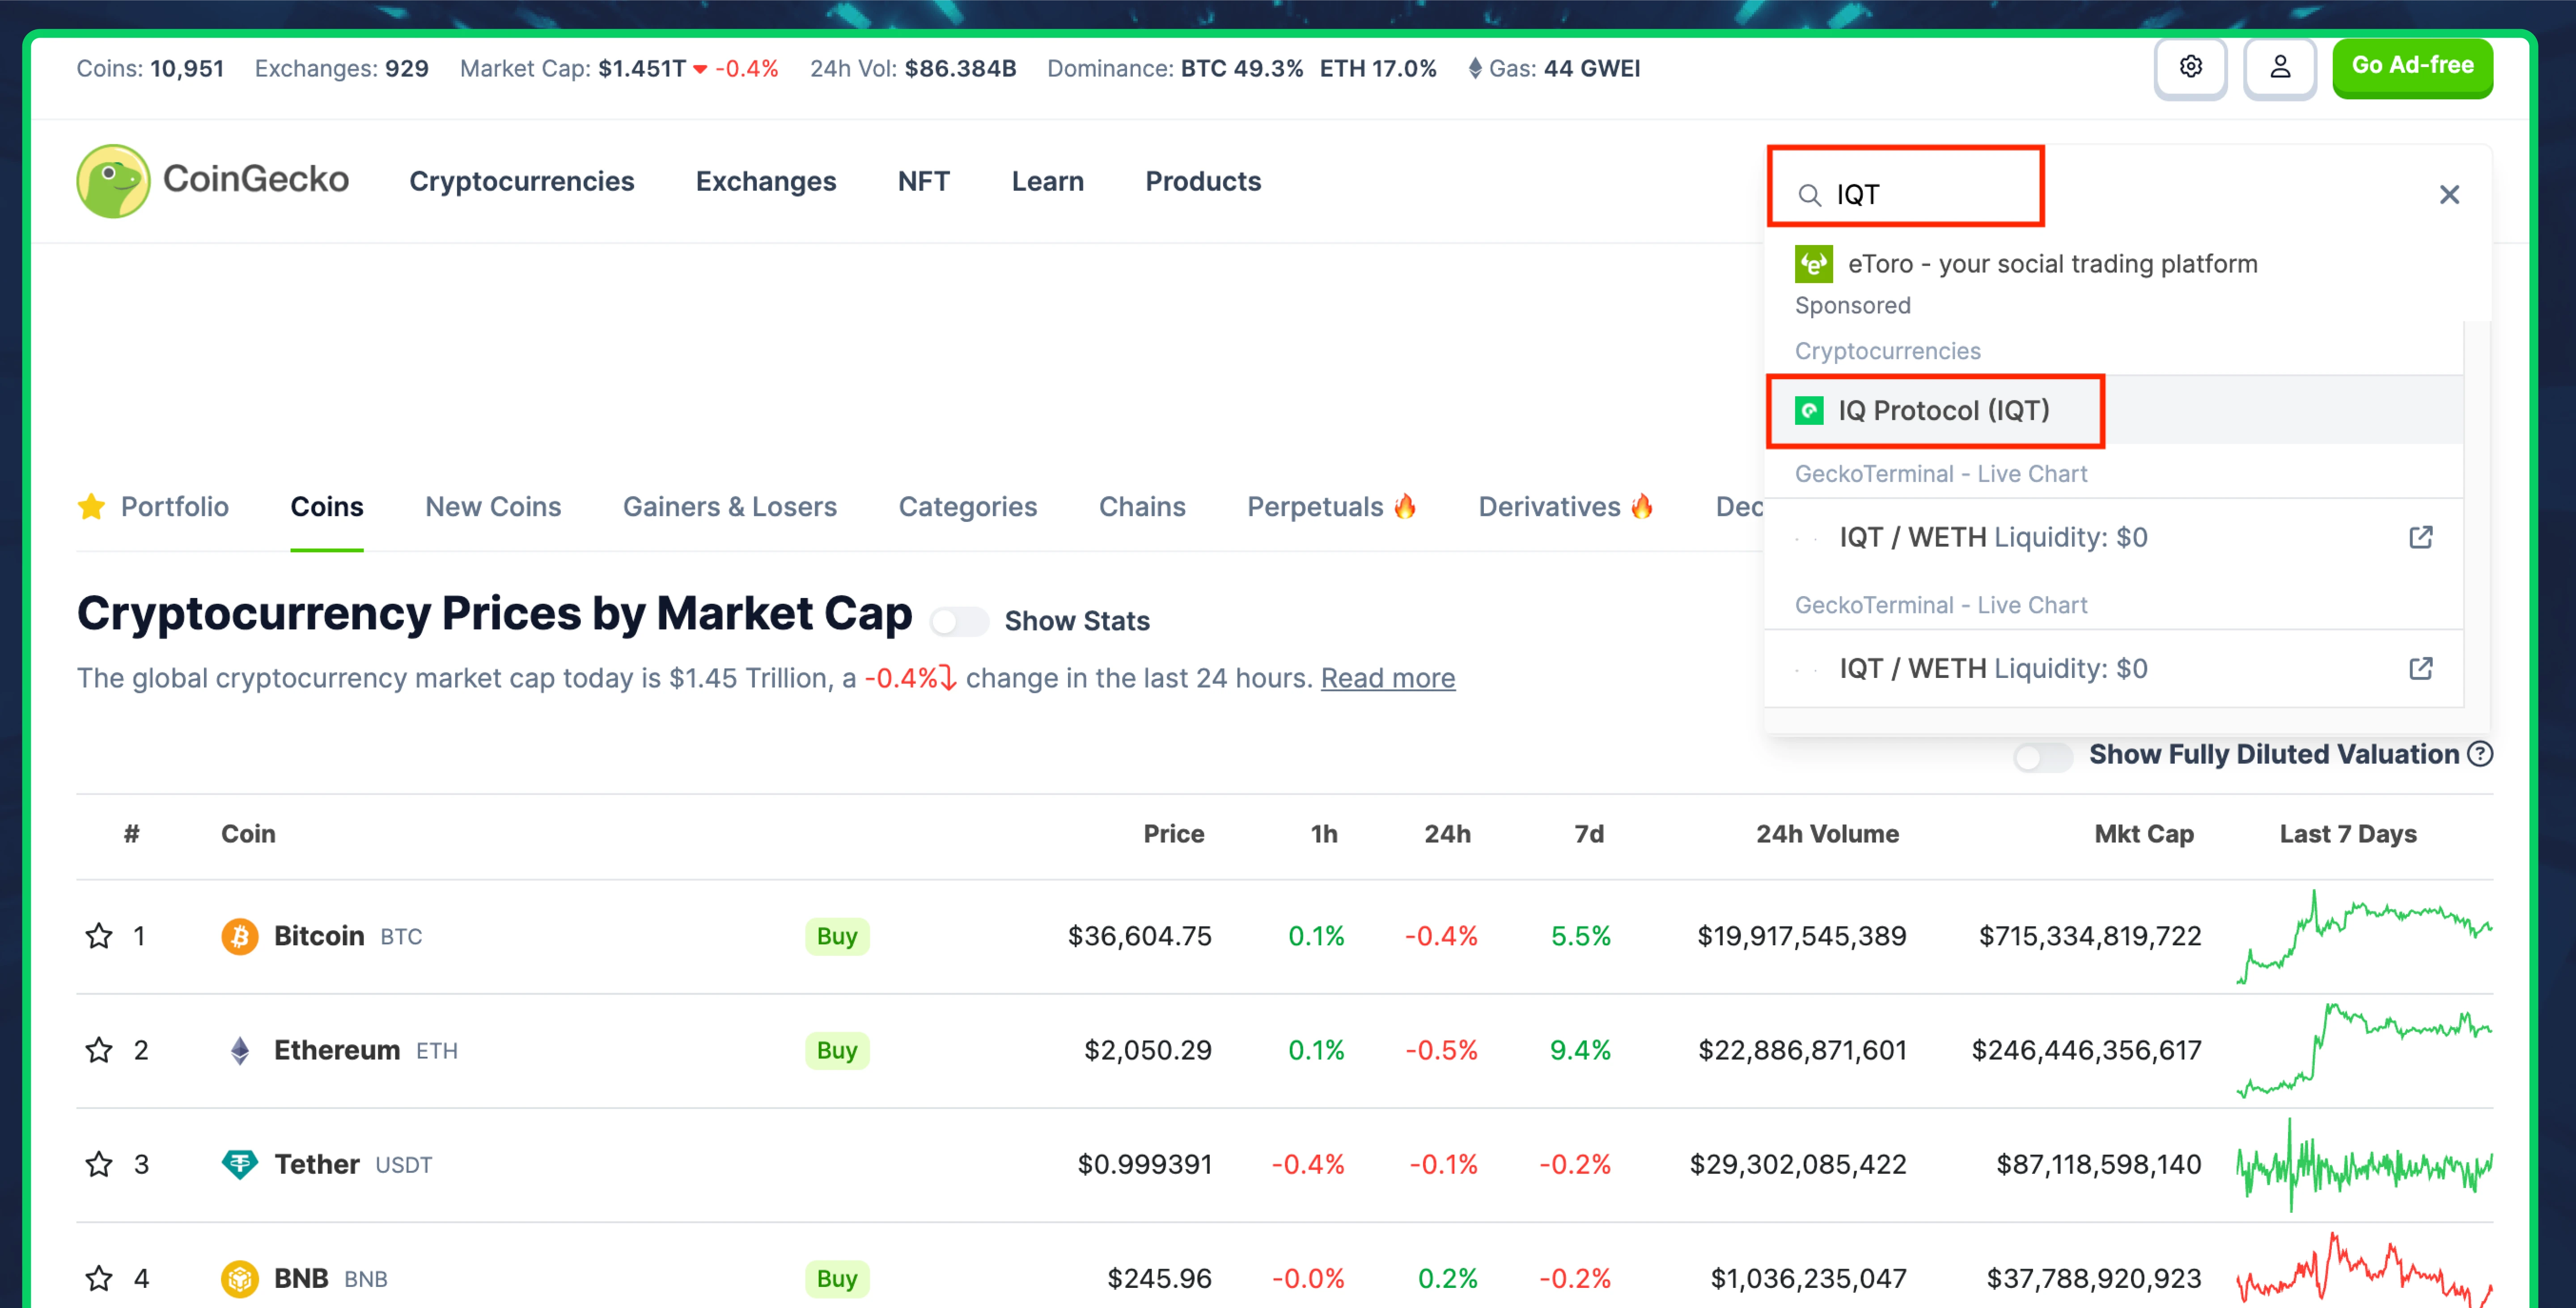Screen dimensions: 2576x1308
Task: Open the Learn menu
Action: tap(1048, 181)
